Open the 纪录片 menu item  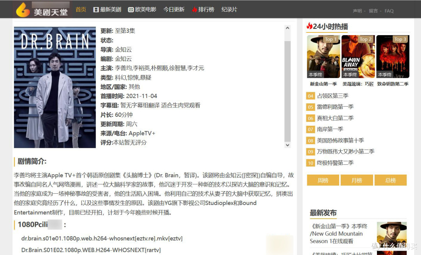(229, 9)
